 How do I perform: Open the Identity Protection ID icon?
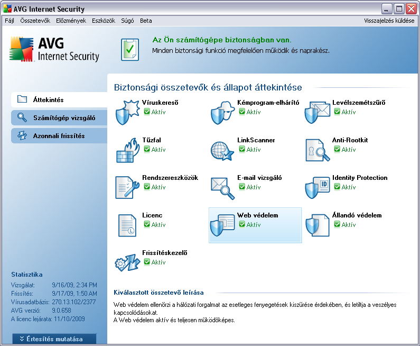click(318, 187)
